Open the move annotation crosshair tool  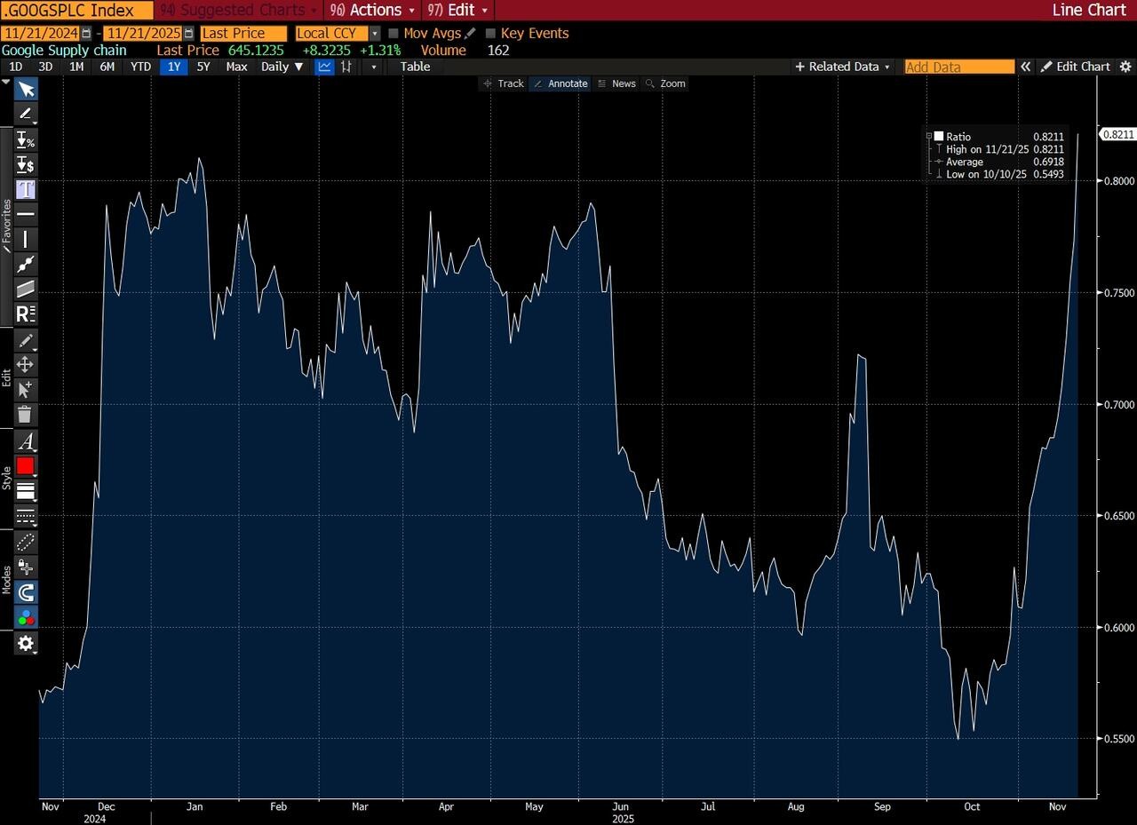(x=26, y=364)
